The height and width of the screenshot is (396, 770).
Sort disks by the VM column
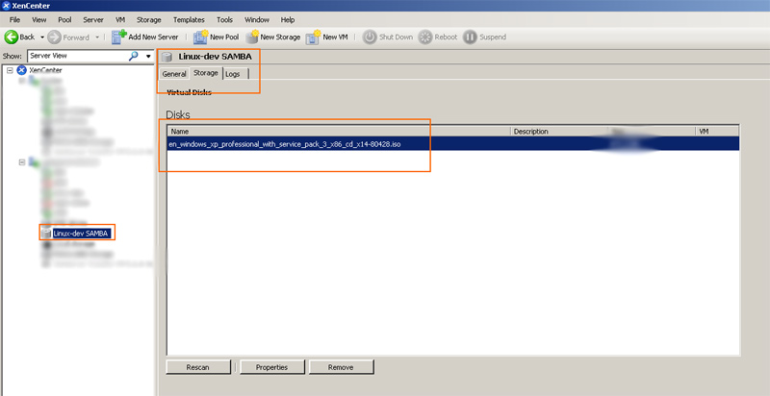pos(717,132)
